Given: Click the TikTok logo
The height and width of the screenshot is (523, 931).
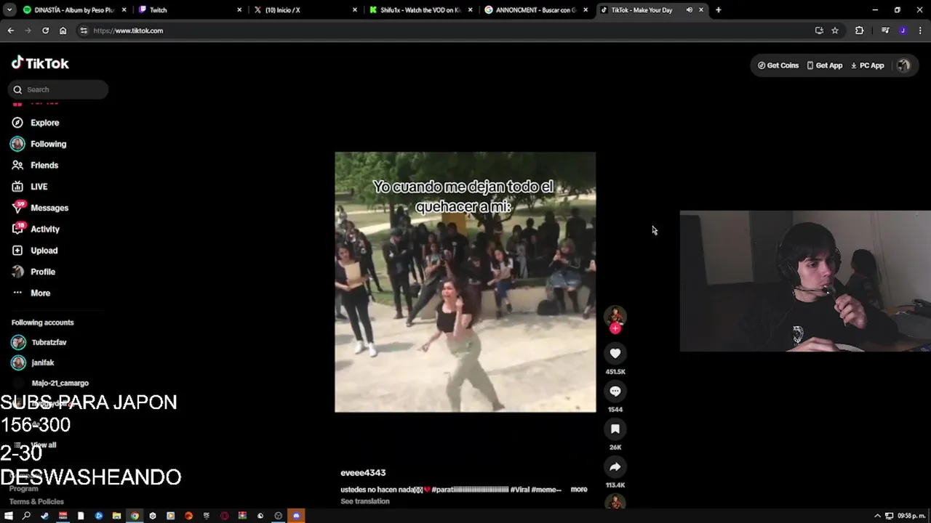Looking at the screenshot, I should 40,63.
